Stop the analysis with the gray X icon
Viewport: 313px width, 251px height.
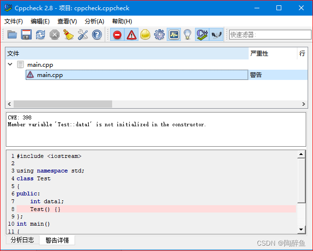55,35
